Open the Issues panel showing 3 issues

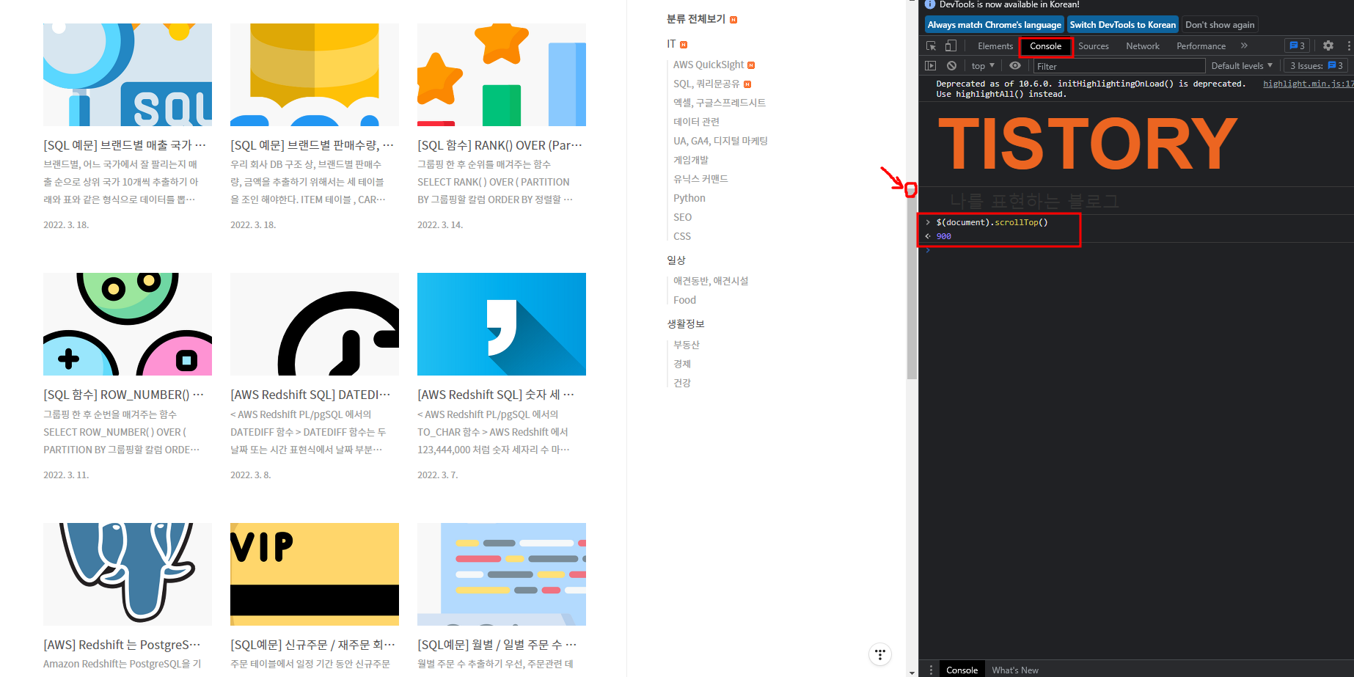(x=1315, y=65)
